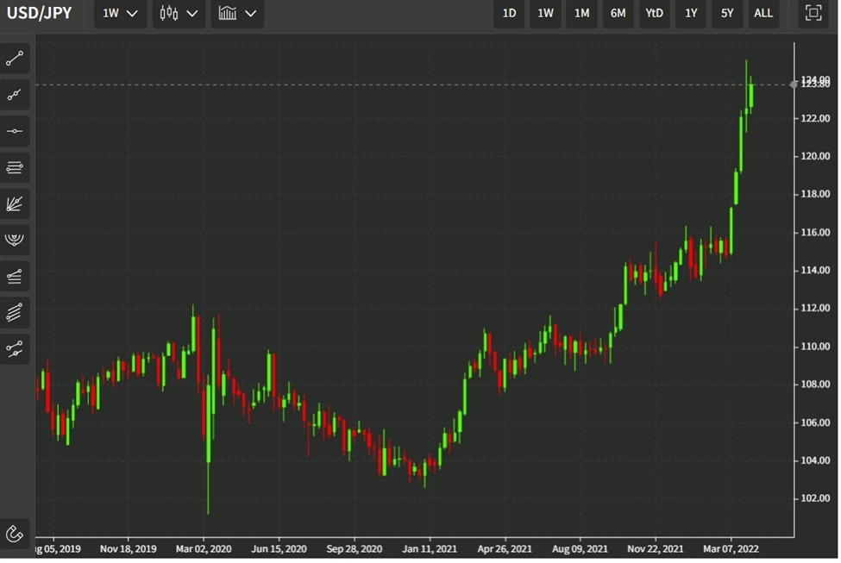This screenshot has height=563, width=841.
Task: Select the parallel lines drawing icon
Action: tap(14, 312)
